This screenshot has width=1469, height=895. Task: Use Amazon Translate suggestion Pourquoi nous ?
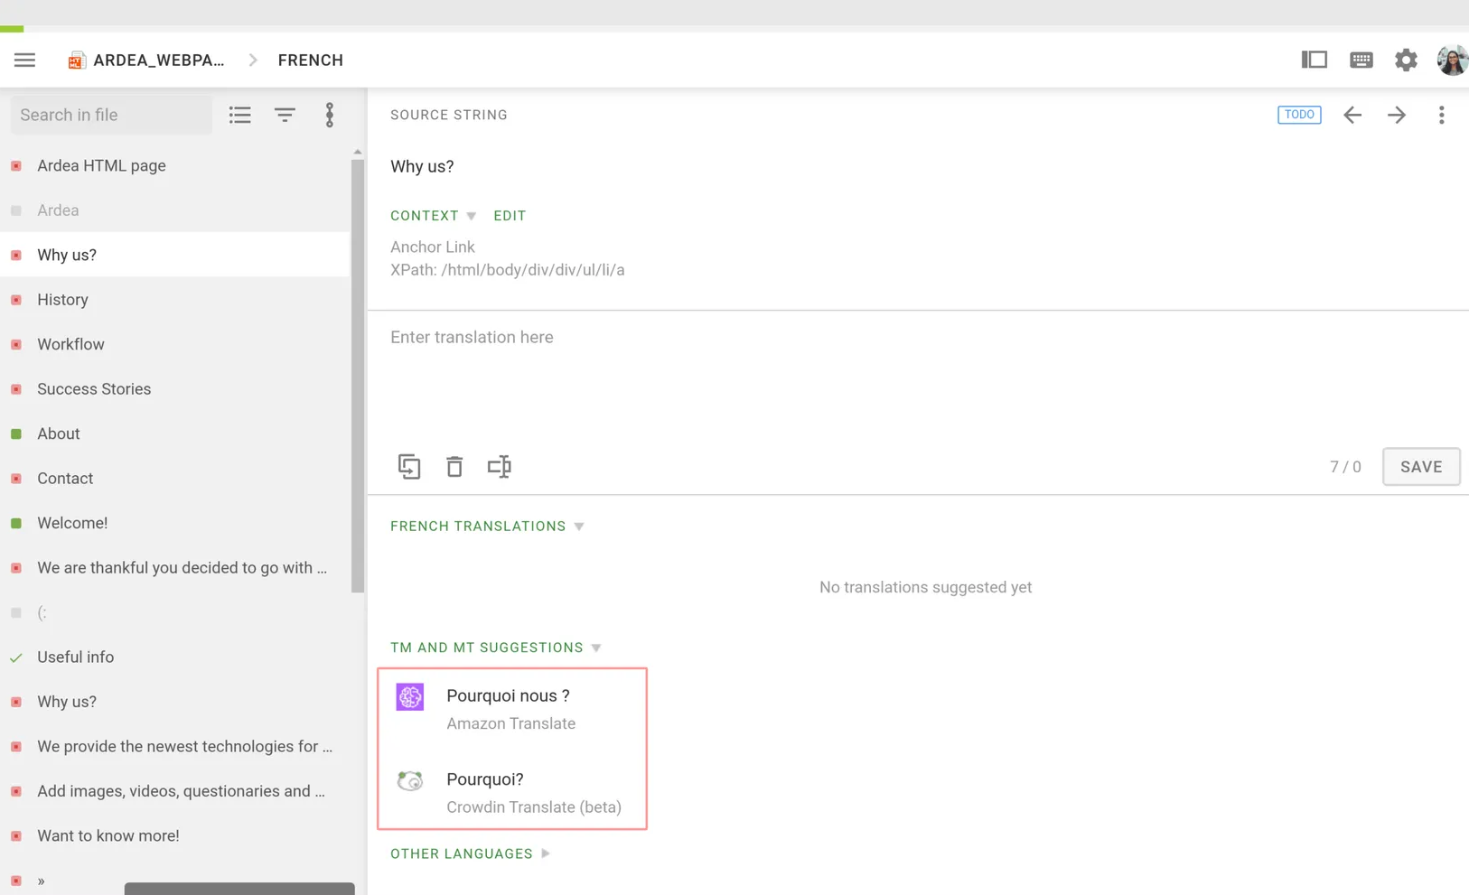pos(512,709)
